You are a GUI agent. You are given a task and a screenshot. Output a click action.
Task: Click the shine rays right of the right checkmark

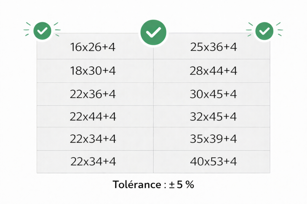tap(279, 30)
